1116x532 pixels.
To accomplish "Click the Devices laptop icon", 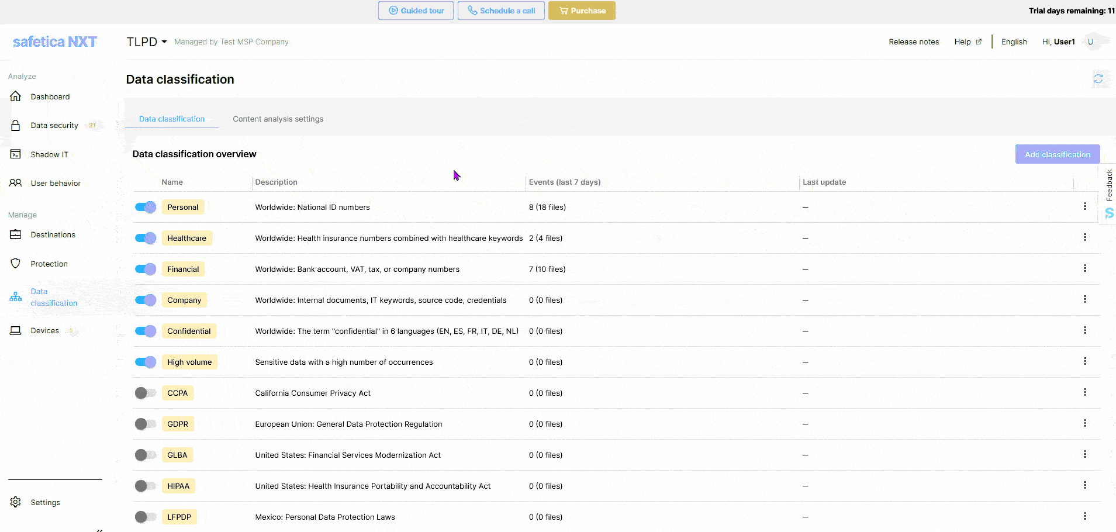I will (16, 330).
